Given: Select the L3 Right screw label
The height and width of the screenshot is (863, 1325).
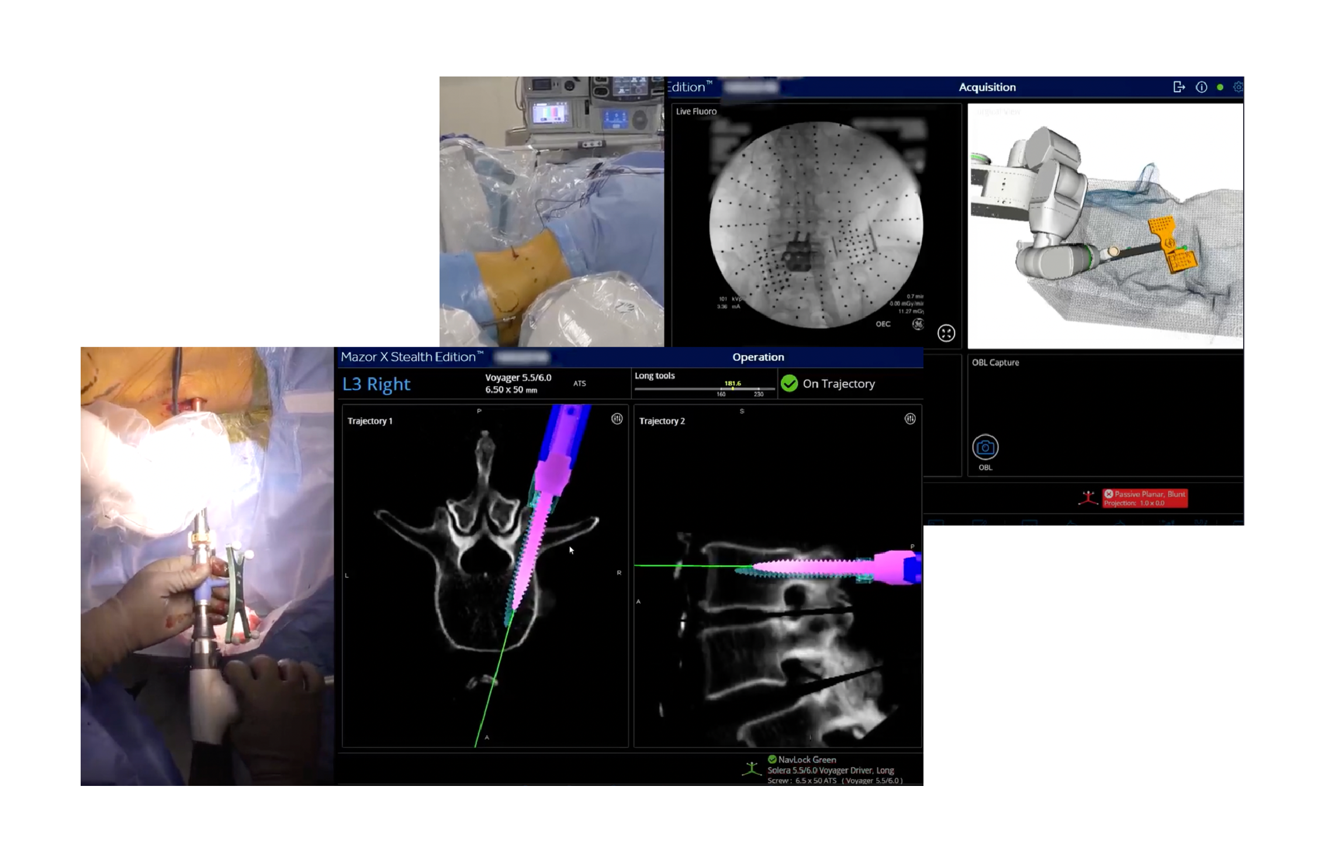Looking at the screenshot, I should [x=376, y=384].
